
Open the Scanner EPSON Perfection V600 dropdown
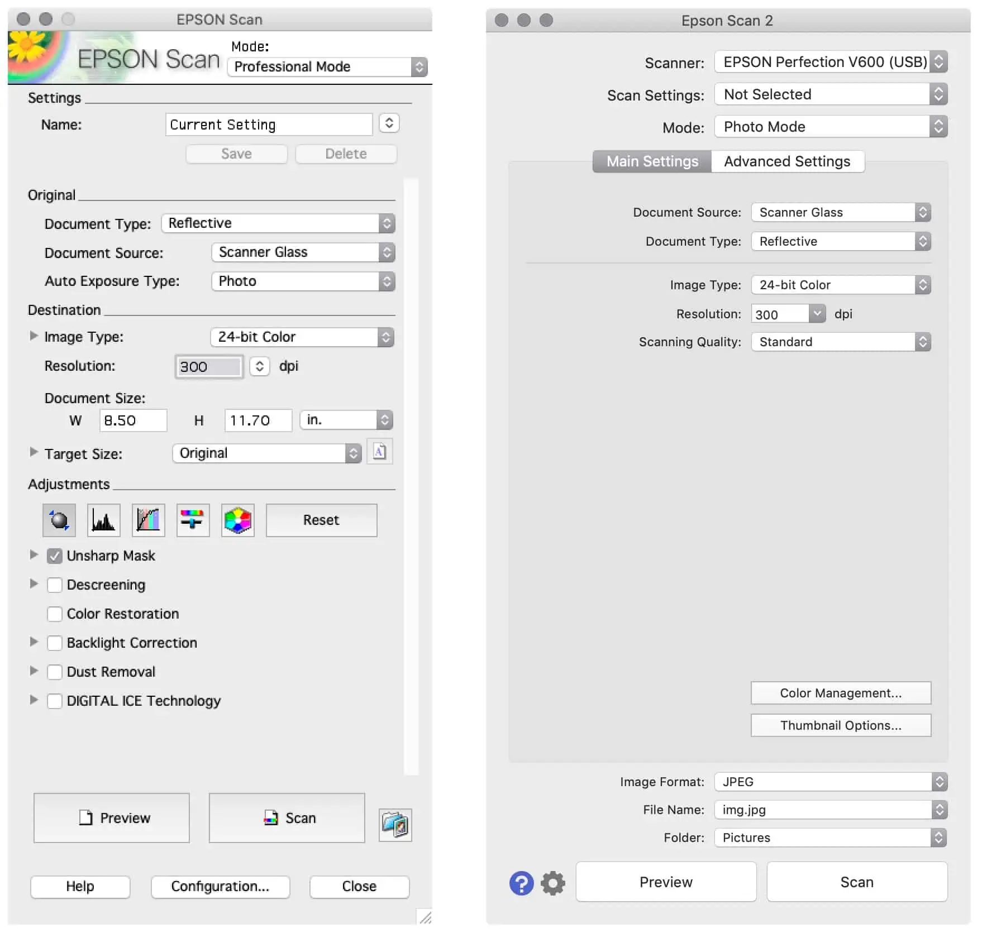point(831,62)
